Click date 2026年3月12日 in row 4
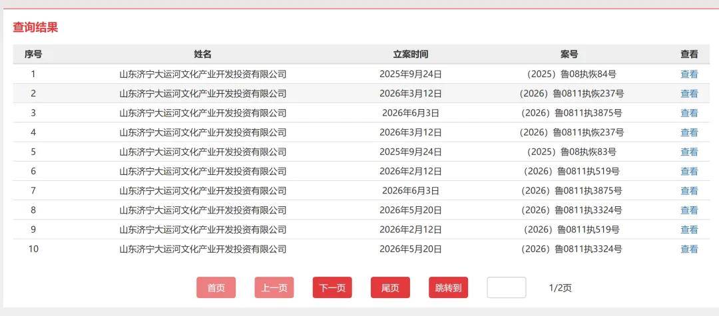719x316 pixels. point(410,132)
